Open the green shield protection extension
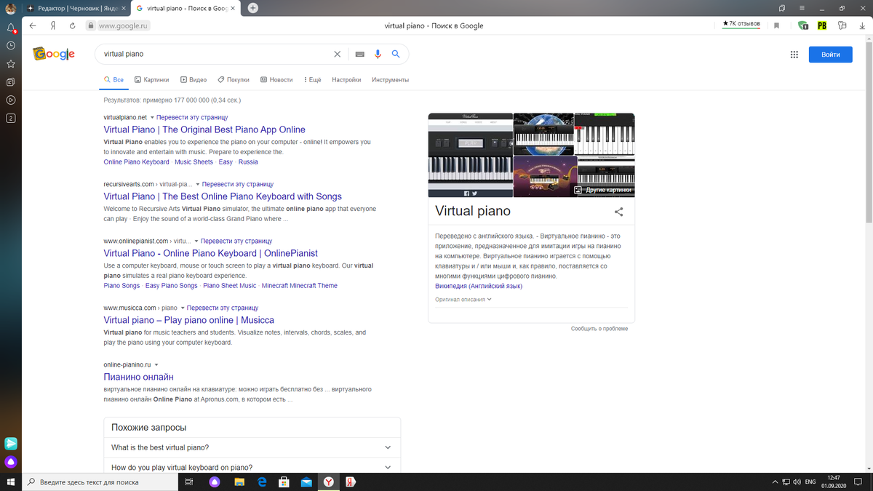The image size is (873, 491). (803, 25)
